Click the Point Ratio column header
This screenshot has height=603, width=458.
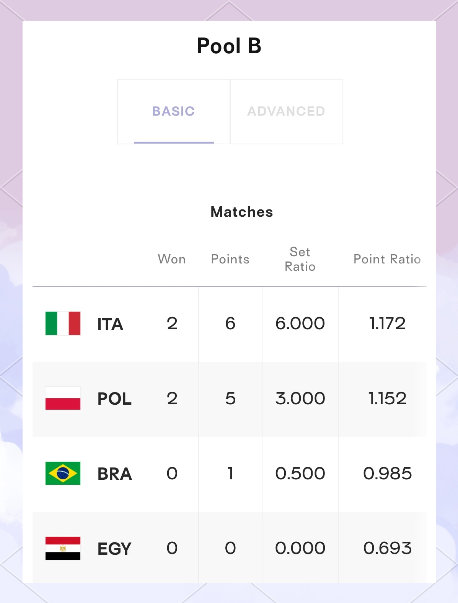(387, 259)
